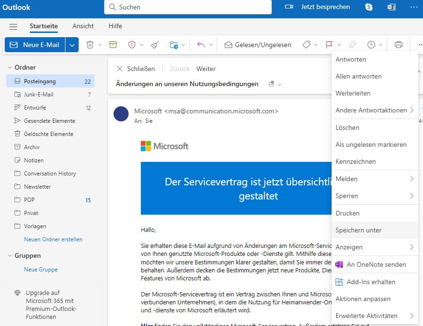This screenshot has width=423, height=326.
Task: Open the reply options dropdown arrow
Action: click(211, 45)
